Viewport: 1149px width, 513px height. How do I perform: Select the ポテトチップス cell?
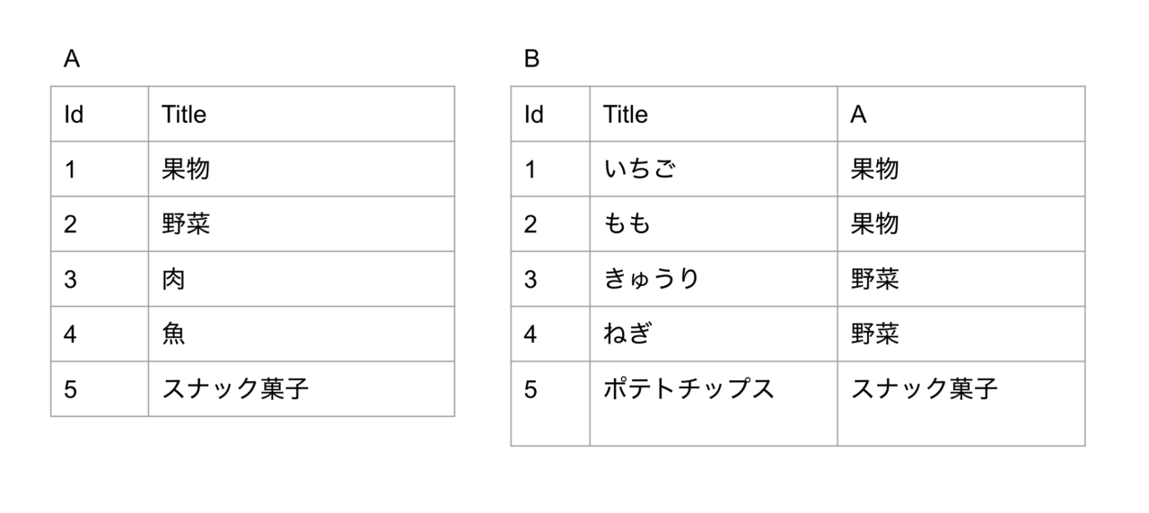coord(714,403)
